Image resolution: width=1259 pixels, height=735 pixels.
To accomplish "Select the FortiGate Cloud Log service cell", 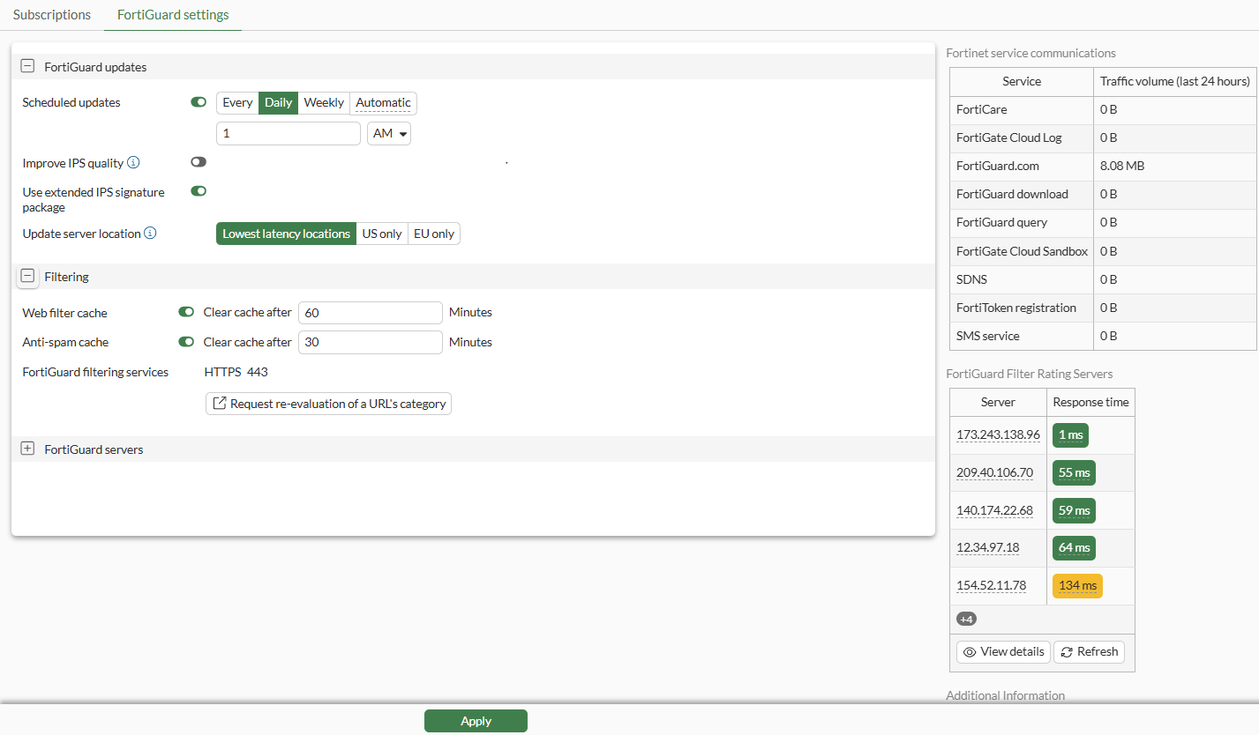I will pyautogui.click(x=1022, y=137).
